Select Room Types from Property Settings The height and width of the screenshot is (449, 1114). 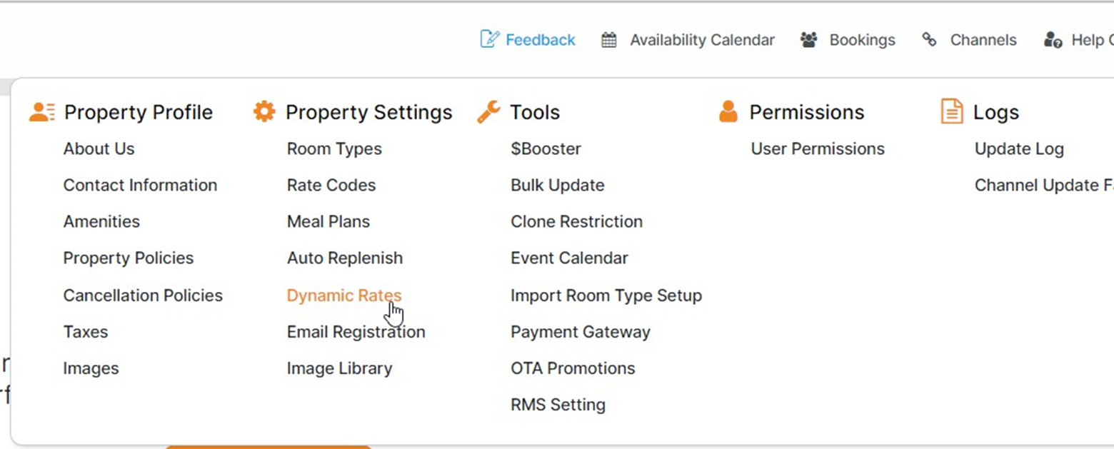tap(334, 149)
